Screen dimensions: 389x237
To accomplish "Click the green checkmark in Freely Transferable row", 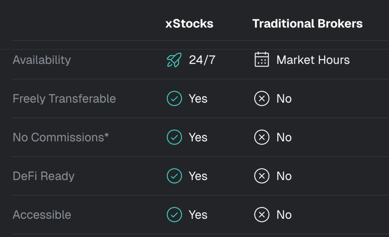I will (174, 99).
